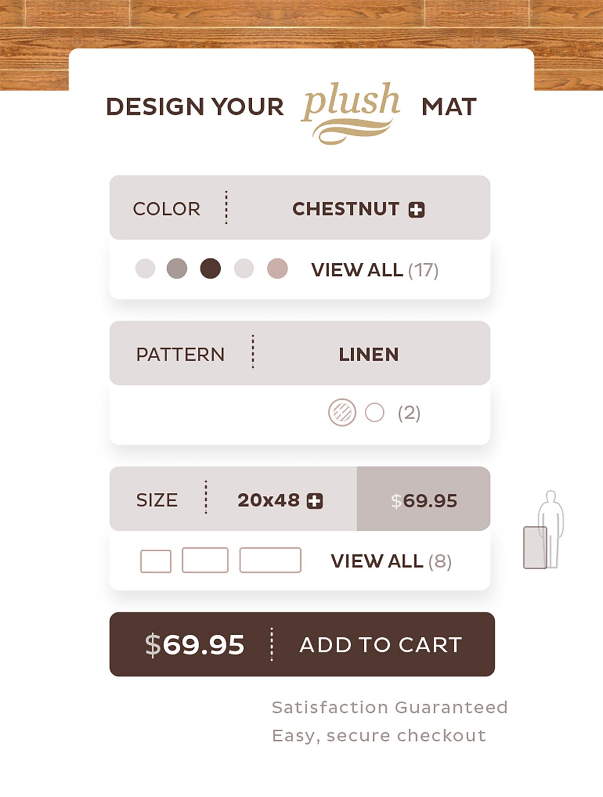The height and width of the screenshot is (797, 603).
Task: Choose the dark chestnut color swatch
Action: click(x=211, y=268)
